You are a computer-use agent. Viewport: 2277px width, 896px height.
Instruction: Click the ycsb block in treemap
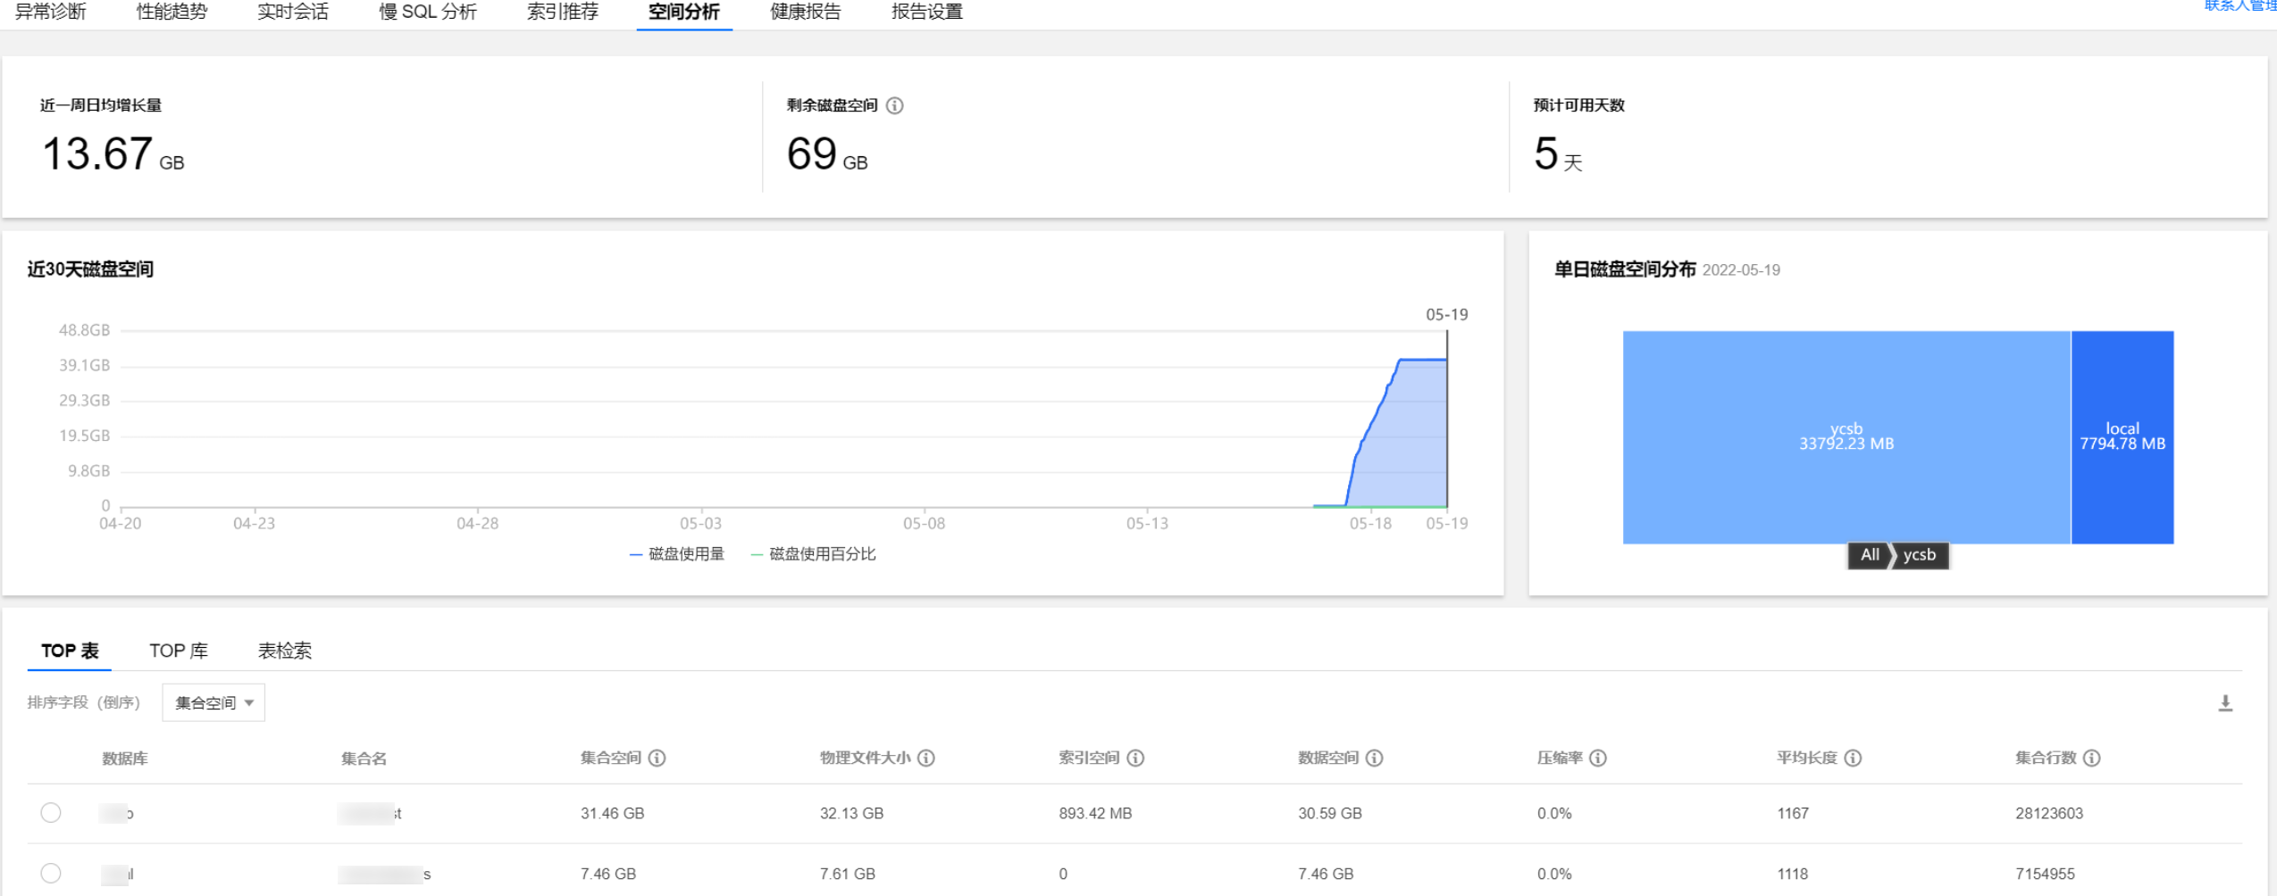1846,436
